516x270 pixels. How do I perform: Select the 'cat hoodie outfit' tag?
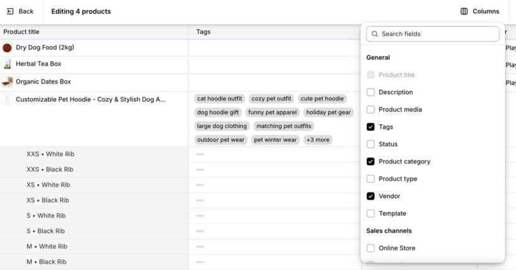pyautogui.click(x=220, y=99)
